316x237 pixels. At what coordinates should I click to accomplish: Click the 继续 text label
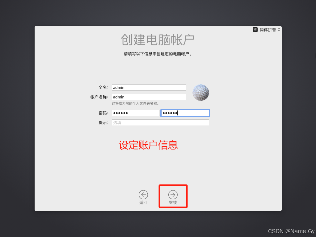click(173, 202)
